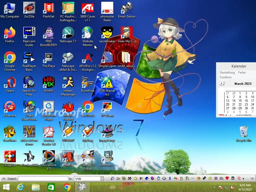Open Farbe menu in Kalender
Screen dimensions: 256x192
click(x=242, y=72)
